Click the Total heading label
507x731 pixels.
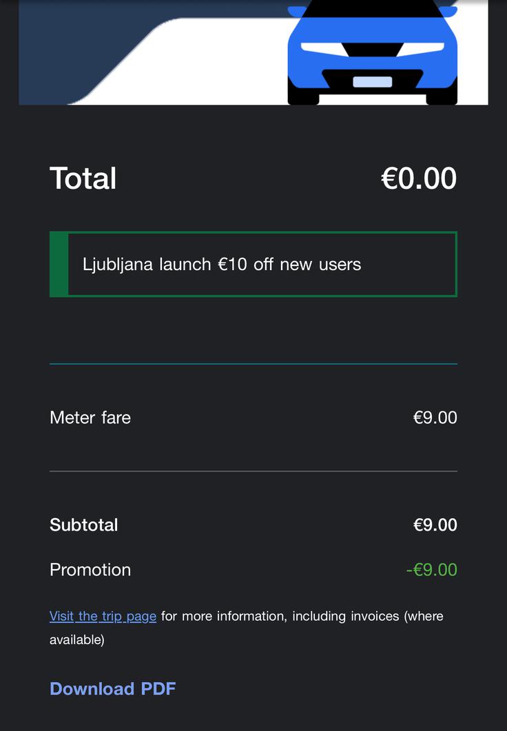click(x=83, y=178)
